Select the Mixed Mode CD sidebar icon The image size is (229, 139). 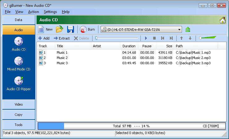pyautogui.click(x=19, y=61)
